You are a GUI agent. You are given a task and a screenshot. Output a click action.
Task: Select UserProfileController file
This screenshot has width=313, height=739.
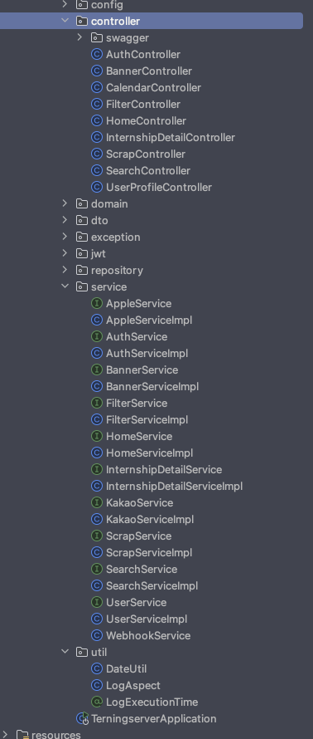(159, 188)
